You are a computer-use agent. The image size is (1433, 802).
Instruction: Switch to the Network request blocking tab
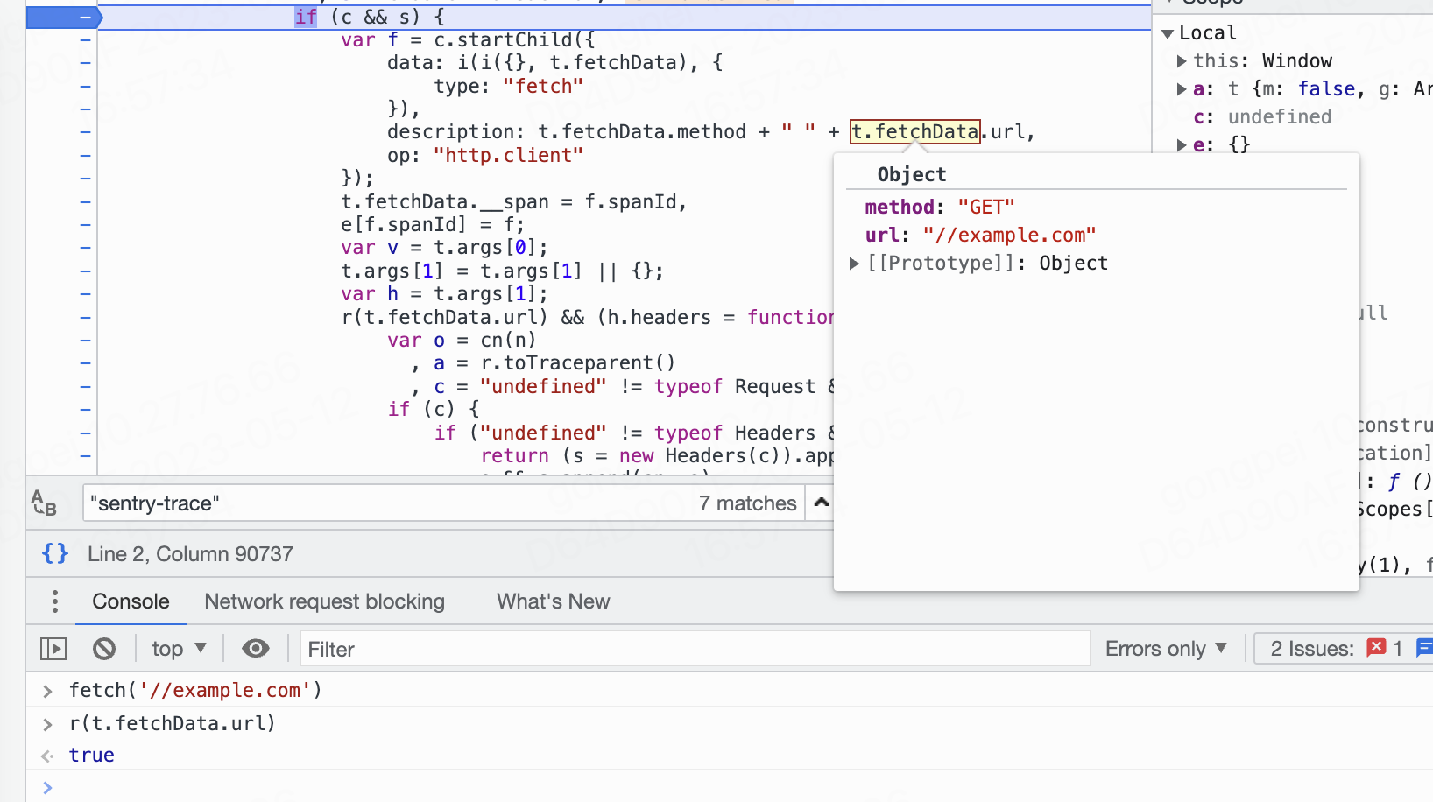click(325, 601)
